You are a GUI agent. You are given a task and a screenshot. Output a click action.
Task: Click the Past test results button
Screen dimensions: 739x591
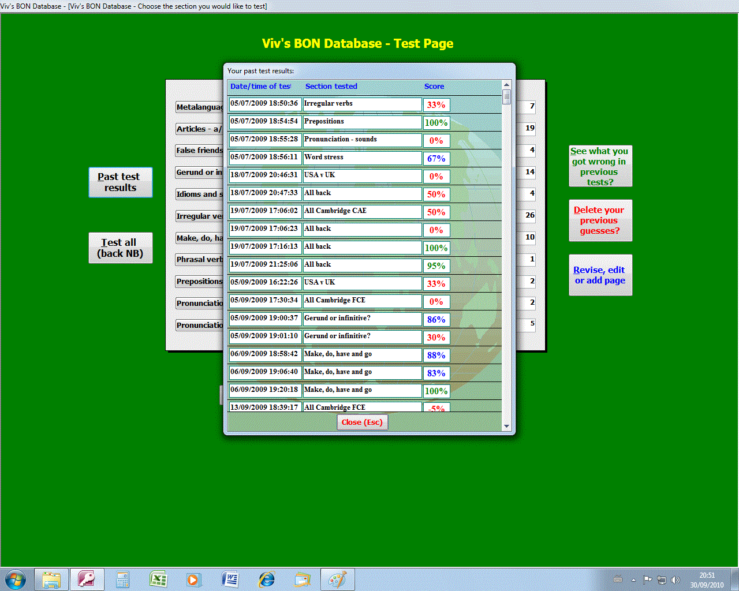[120, 182]
